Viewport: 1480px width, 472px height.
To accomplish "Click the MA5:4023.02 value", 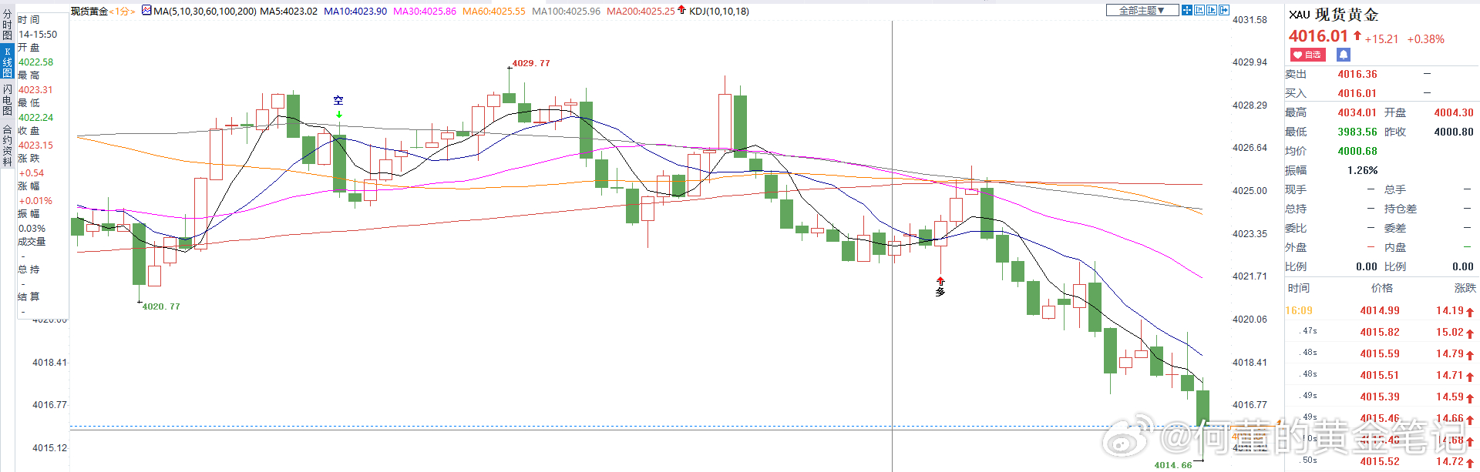I will 289,11.
